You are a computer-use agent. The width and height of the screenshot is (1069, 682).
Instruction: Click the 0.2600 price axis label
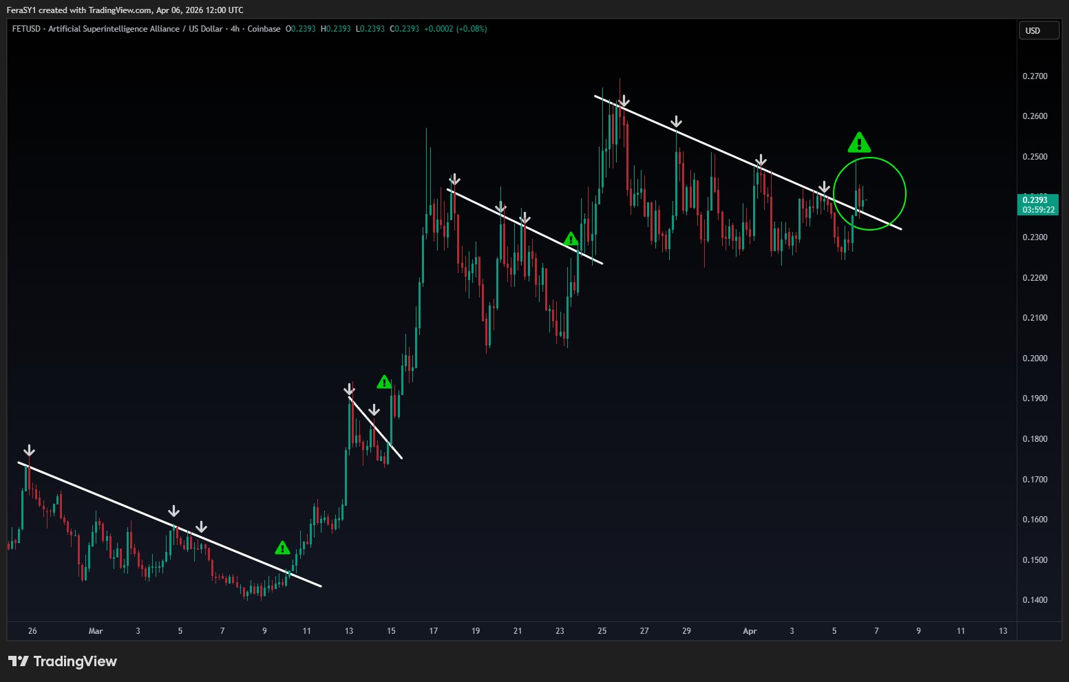(1035, 116)
